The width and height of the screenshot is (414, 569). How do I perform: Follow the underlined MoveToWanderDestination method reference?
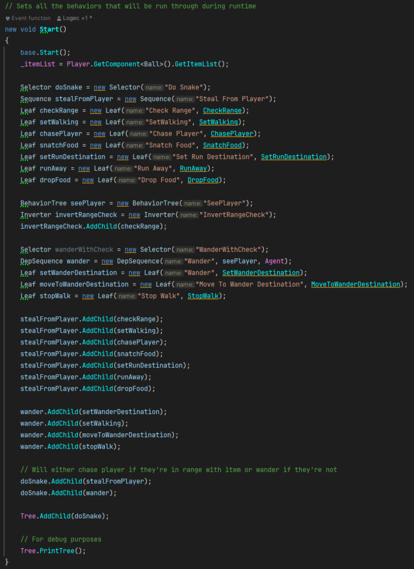[x=355, y=284]
